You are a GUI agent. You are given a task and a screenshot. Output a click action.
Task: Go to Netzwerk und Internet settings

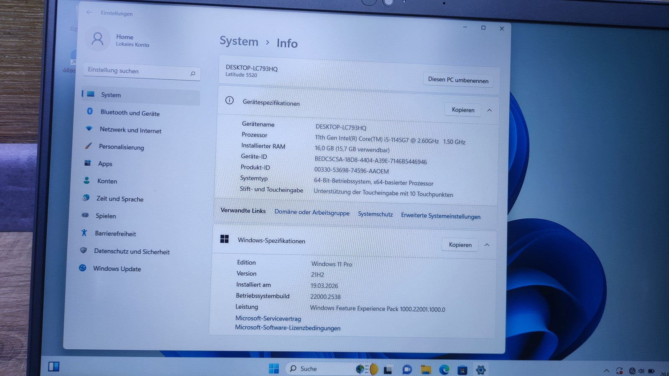130,130
